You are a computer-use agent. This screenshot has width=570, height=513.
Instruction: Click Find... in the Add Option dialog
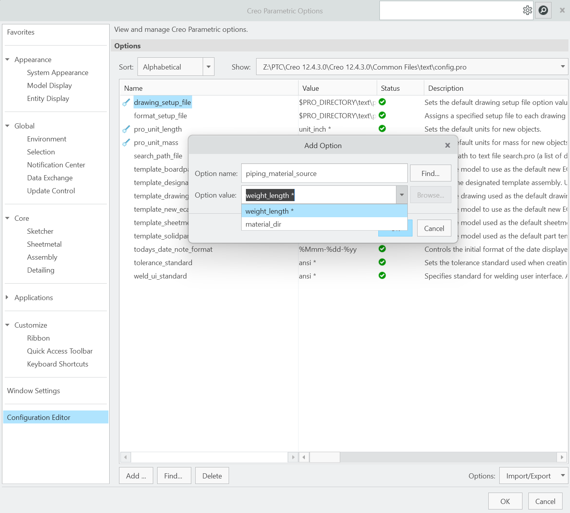point(431,173)
